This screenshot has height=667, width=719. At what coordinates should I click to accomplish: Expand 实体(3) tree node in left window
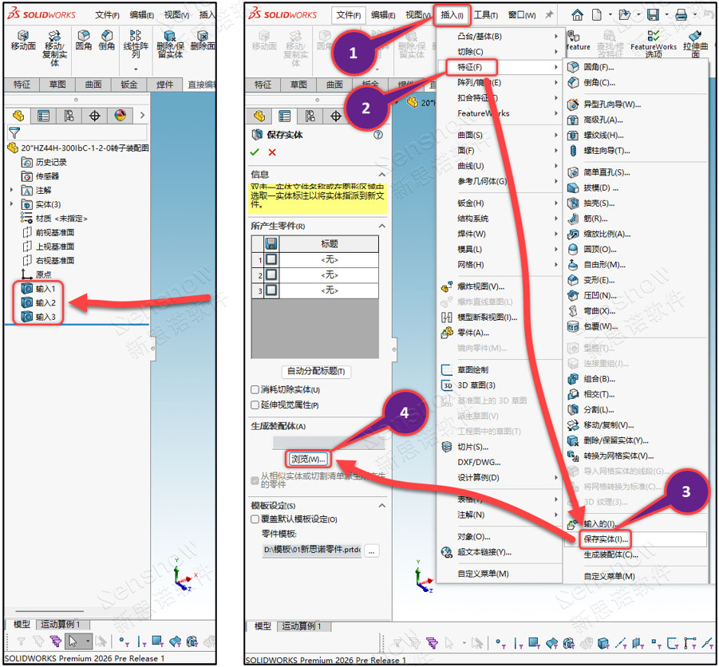12,204
